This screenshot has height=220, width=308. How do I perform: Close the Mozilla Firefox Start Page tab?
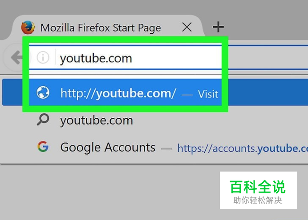pyautogui.click(x=187, y=27)
